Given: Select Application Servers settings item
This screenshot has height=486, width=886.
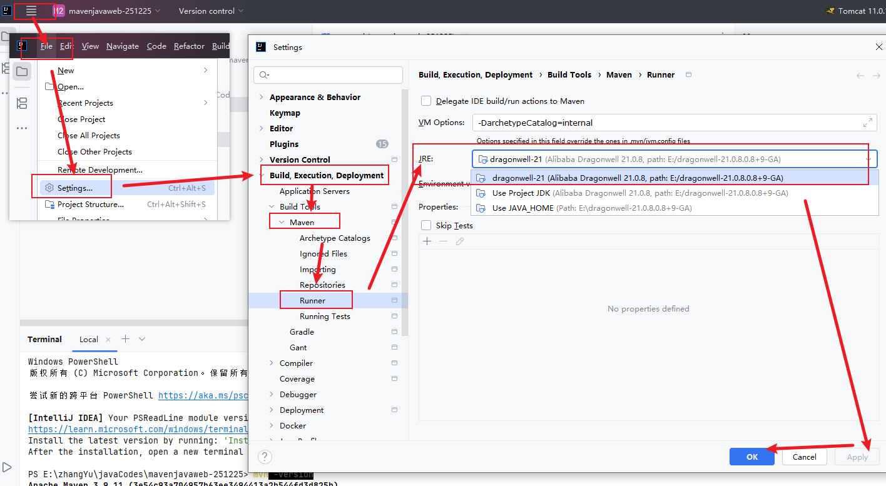Looking at the screenshot, I should click(315, 191).
